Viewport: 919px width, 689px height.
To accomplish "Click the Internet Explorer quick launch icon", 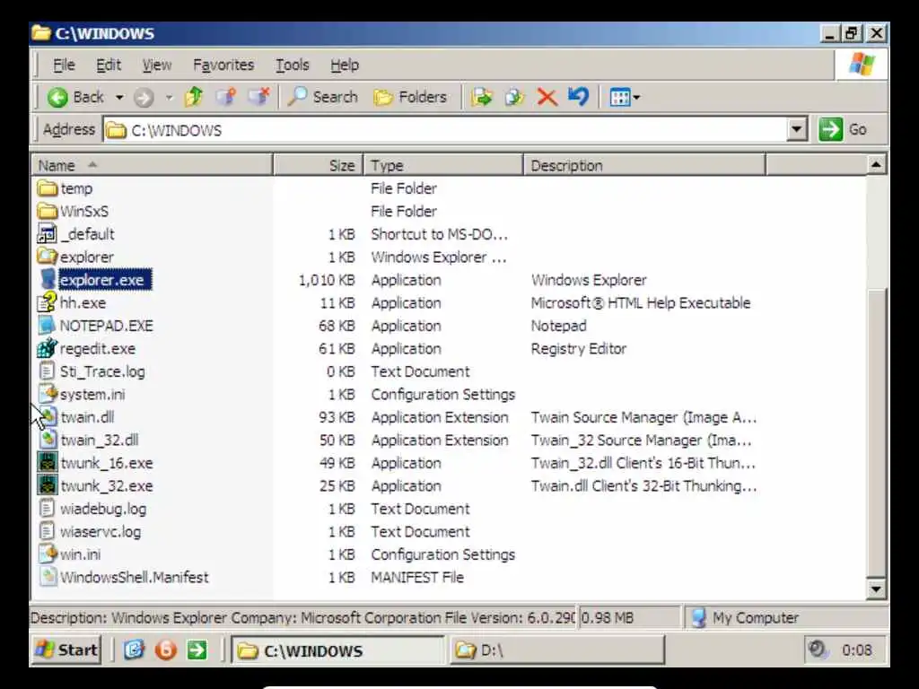I will [x=135, y=650].
